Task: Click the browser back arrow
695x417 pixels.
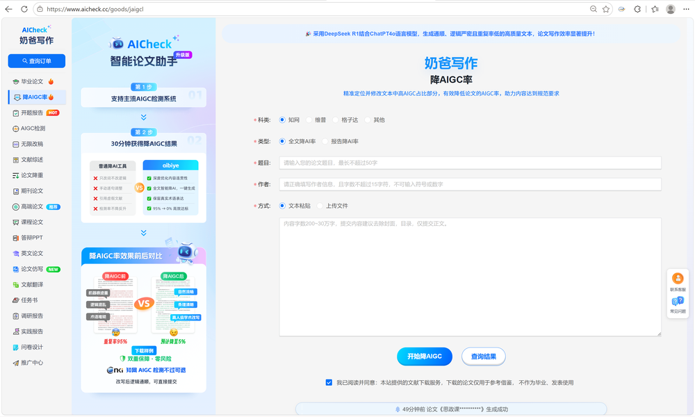Action: click(8, 9)
